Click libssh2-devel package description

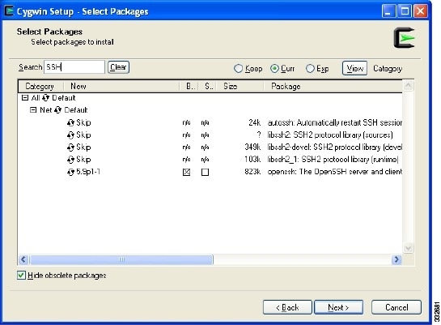(334, 147)
